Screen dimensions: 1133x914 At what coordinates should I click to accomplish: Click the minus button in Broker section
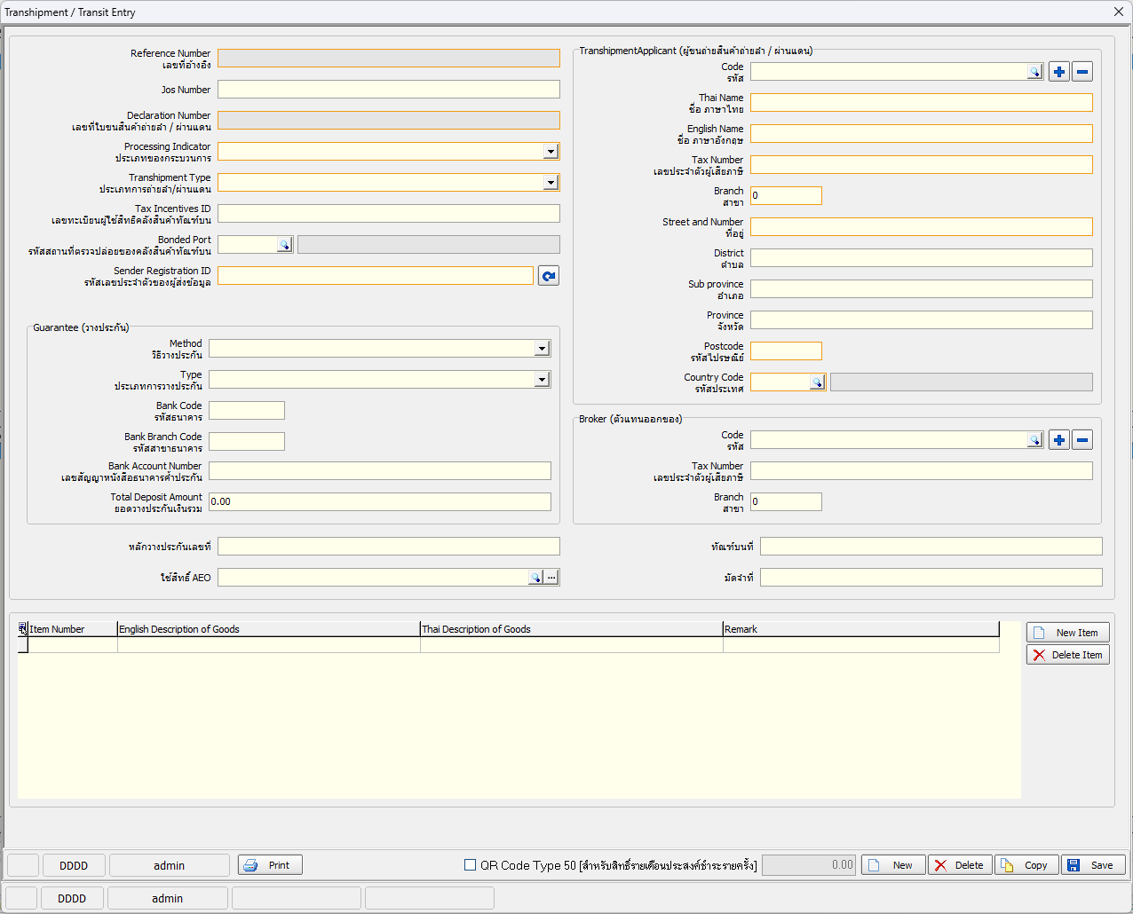(1081, 440)
